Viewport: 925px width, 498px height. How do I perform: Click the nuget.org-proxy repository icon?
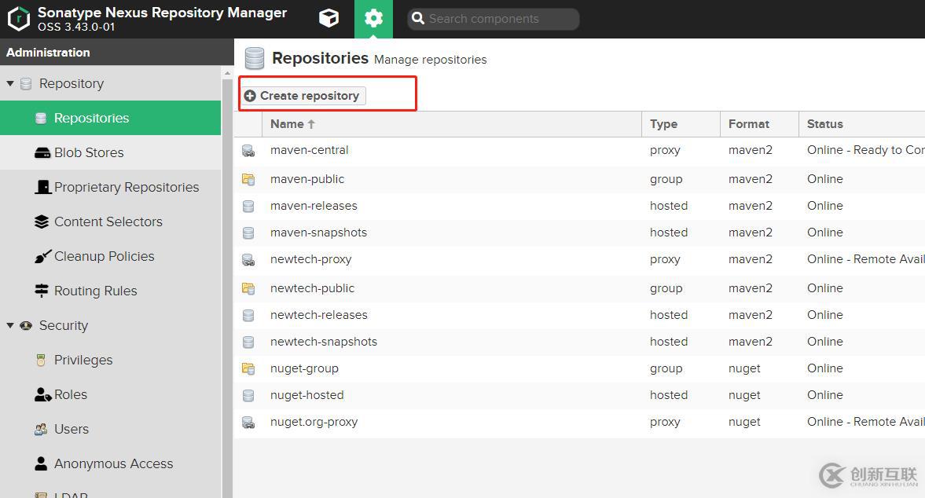pos(248,423)
